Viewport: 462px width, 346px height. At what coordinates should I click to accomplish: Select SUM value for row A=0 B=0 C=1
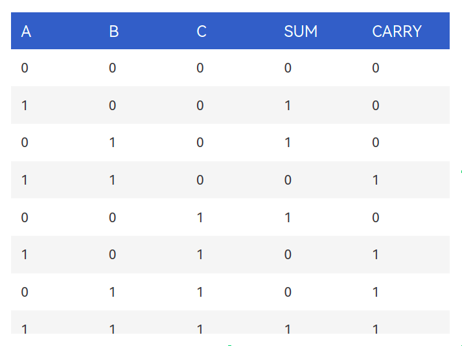point(288,218)
